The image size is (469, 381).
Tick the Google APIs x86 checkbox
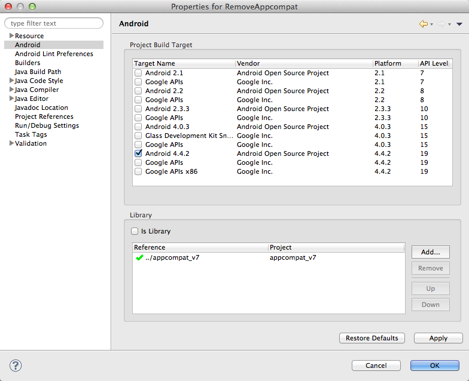[138, 171]
